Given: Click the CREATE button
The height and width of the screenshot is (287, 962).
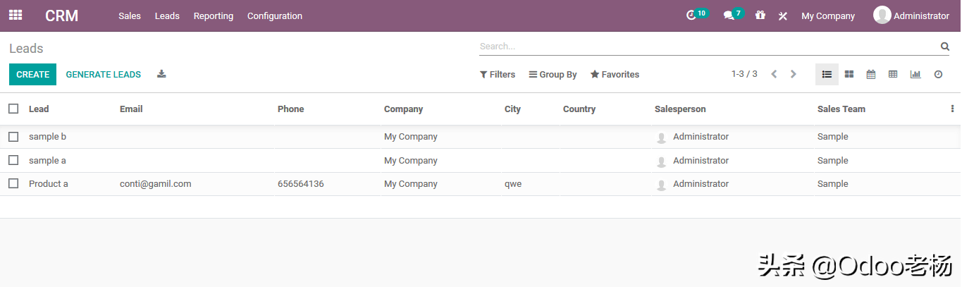Looking at the screenshot, I should (32, 74).
